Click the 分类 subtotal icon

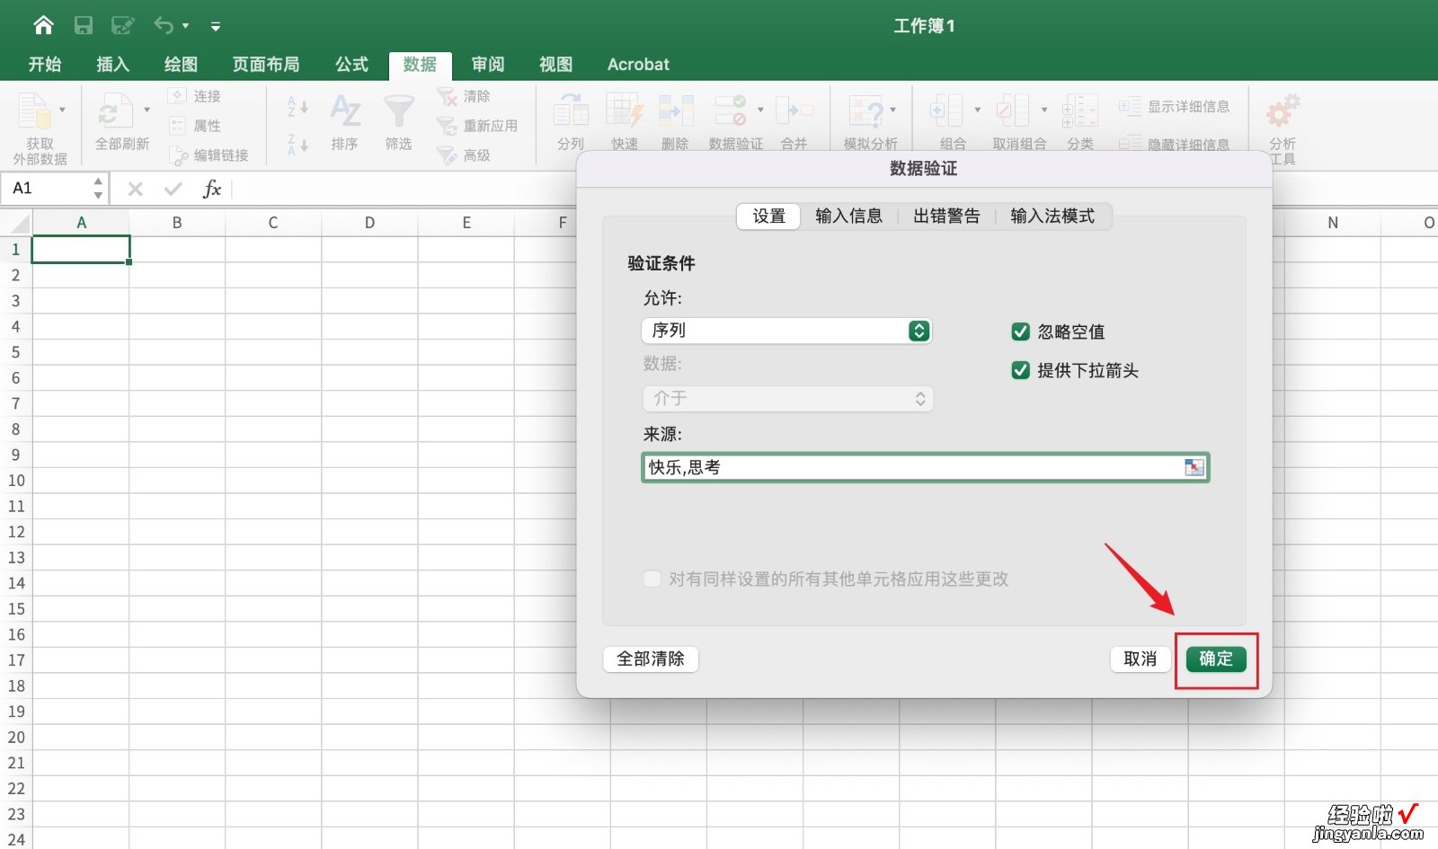pos(1080,112)
